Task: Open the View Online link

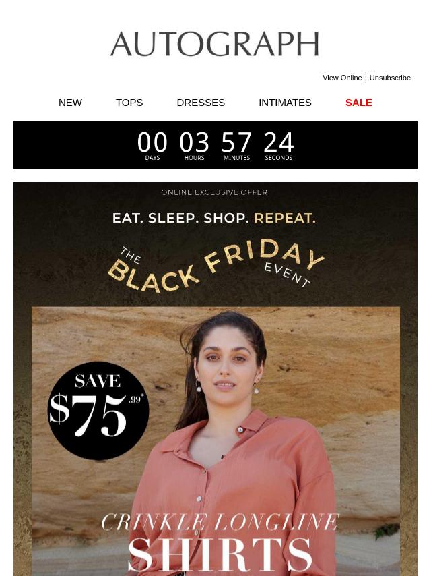Action: coord(342,78)
